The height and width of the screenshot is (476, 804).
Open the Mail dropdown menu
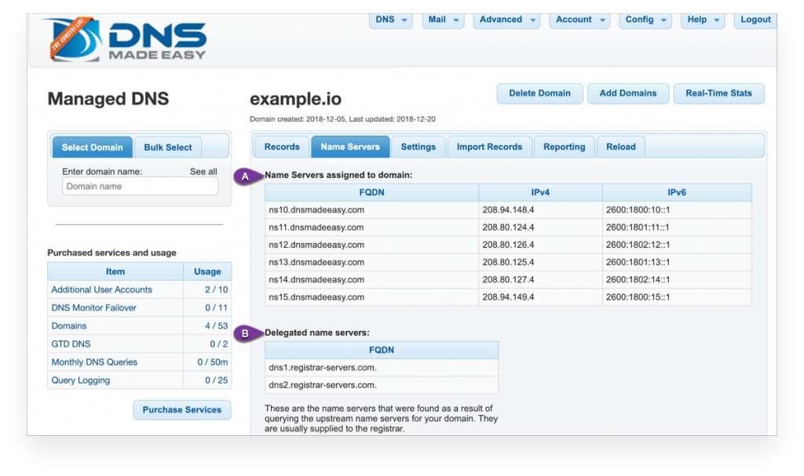443,20
